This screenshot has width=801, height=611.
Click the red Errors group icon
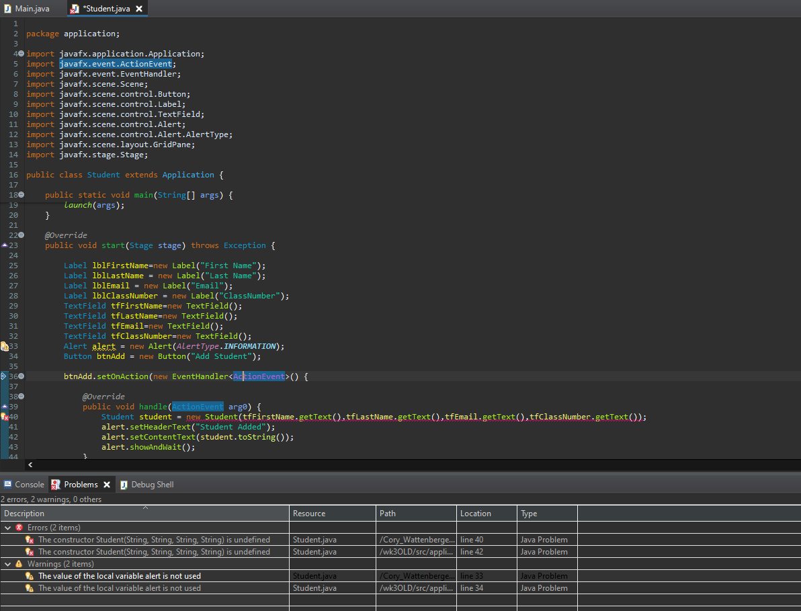pos(19,528)
